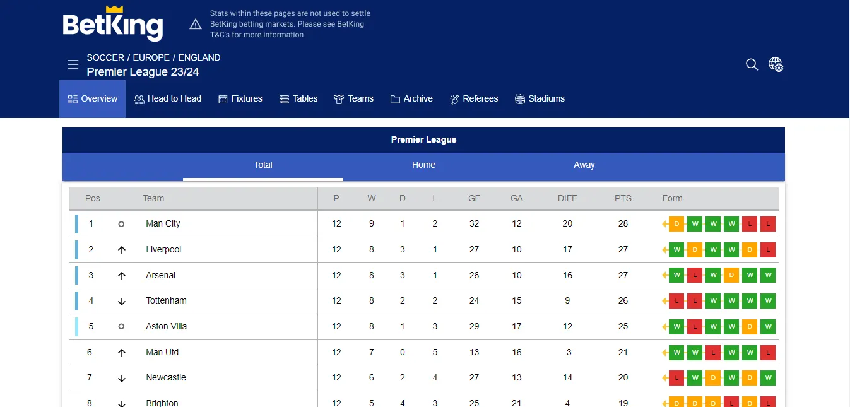Click the Stadiums icon
This screenshot has height=407, width=850.
[519, 98]
